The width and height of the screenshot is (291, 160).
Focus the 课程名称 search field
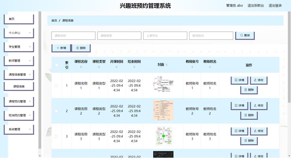pos(73,36)
